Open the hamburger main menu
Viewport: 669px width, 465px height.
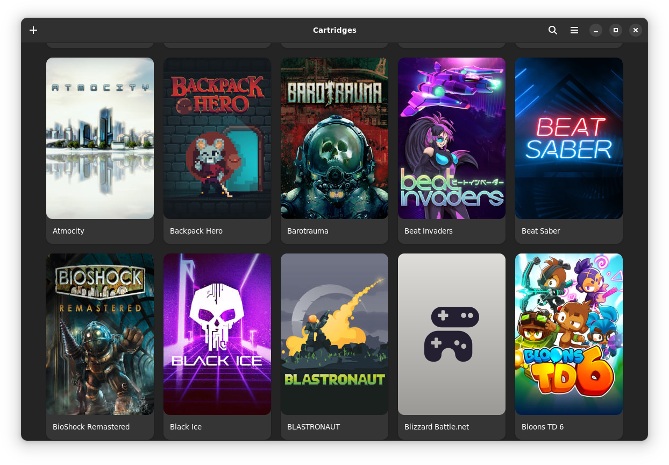coord(574,30)
